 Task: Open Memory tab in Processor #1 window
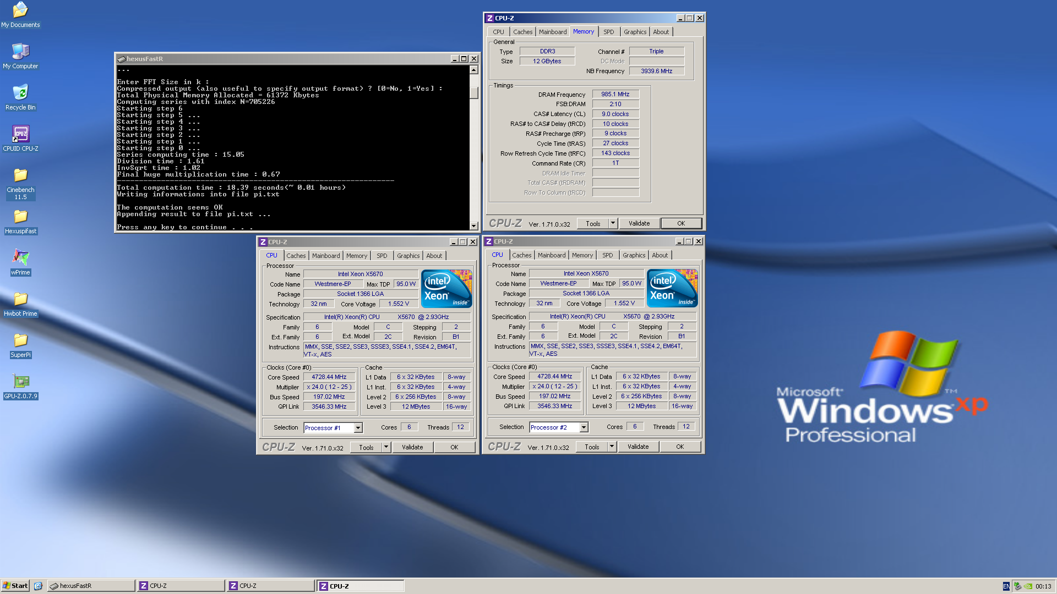pos(357,256)
